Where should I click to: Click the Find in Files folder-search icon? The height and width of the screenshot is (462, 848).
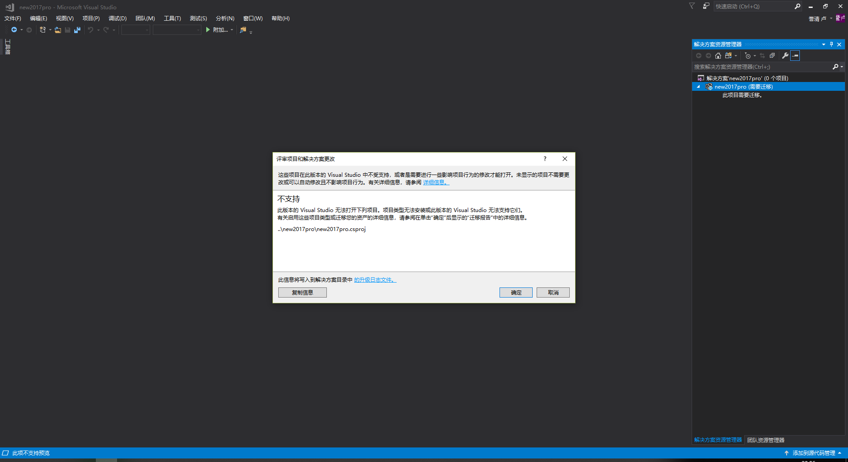click(x=243, y=30)
